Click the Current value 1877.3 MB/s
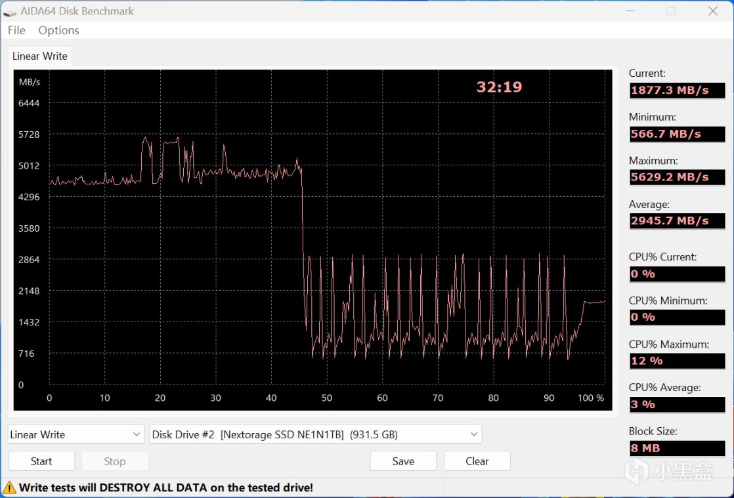 (x=678, y=91)
